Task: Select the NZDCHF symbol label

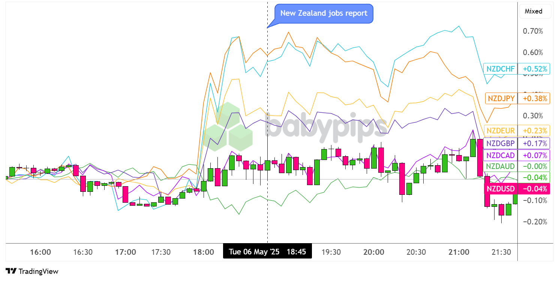Action: tap(501, 69)
